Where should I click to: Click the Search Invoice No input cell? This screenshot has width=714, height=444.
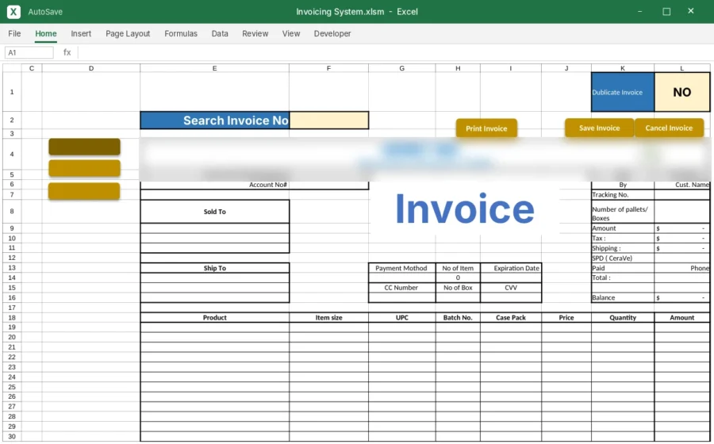tap(328, 121)
